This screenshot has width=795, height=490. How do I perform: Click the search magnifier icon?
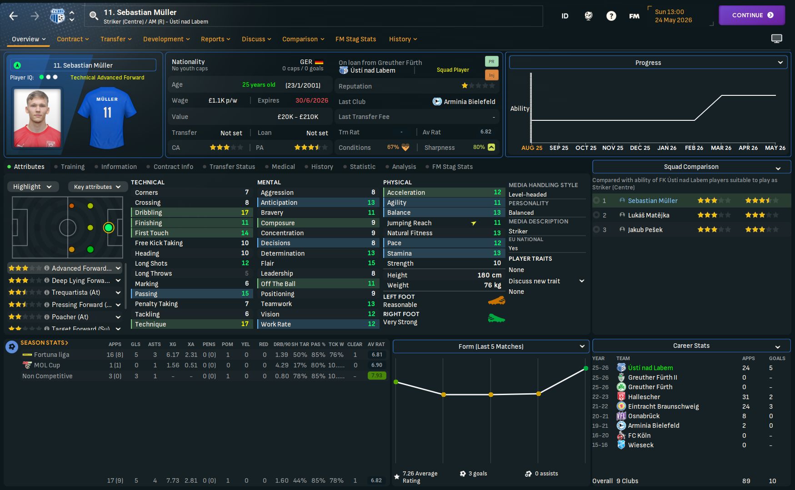click(x=94, y=16)
